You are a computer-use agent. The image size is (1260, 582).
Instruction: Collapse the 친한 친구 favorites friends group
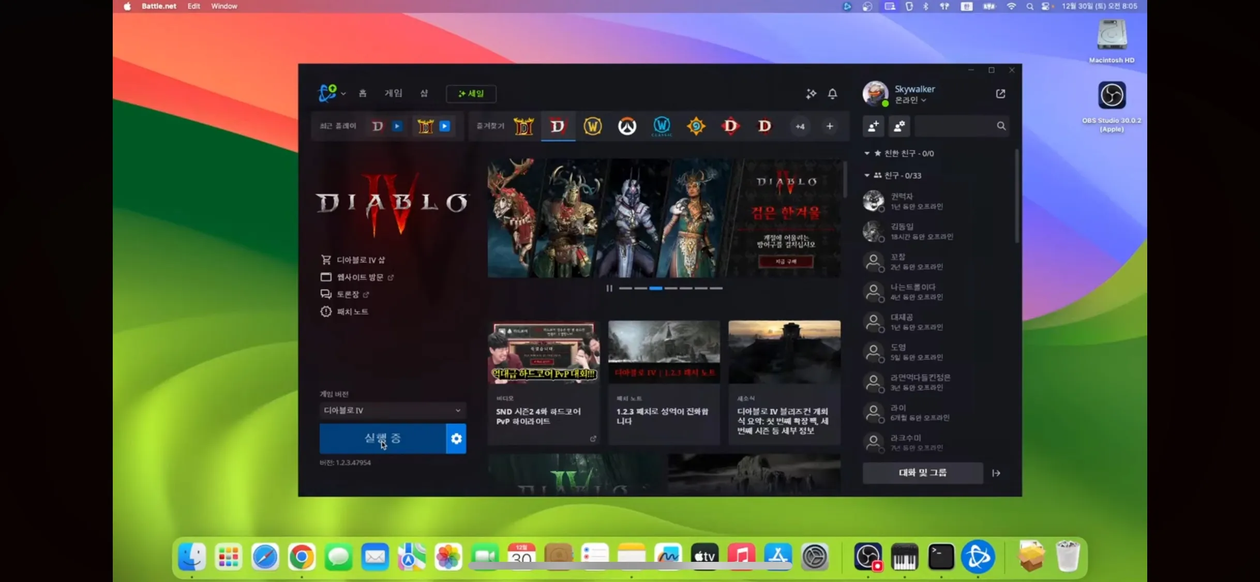[x=867, y=153]
